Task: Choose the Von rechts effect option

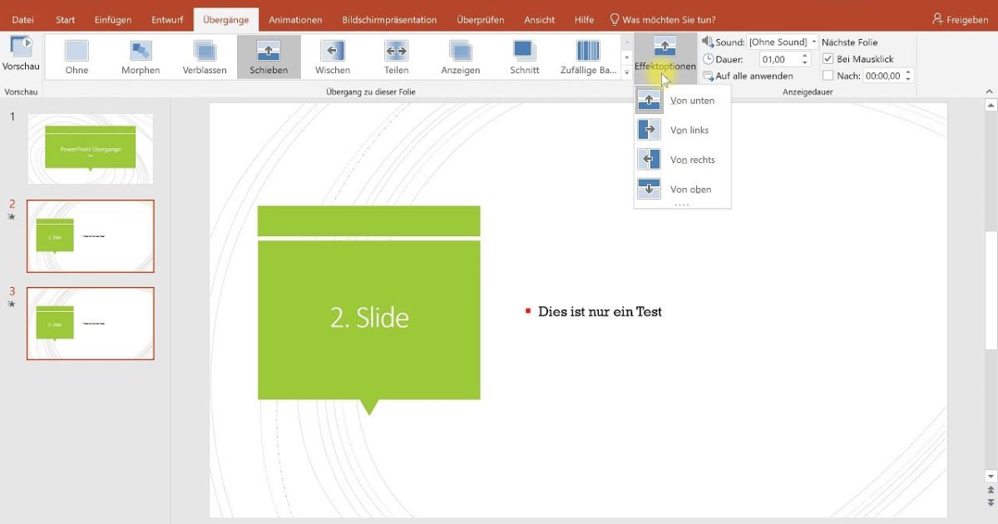Action: coord(682,160)
